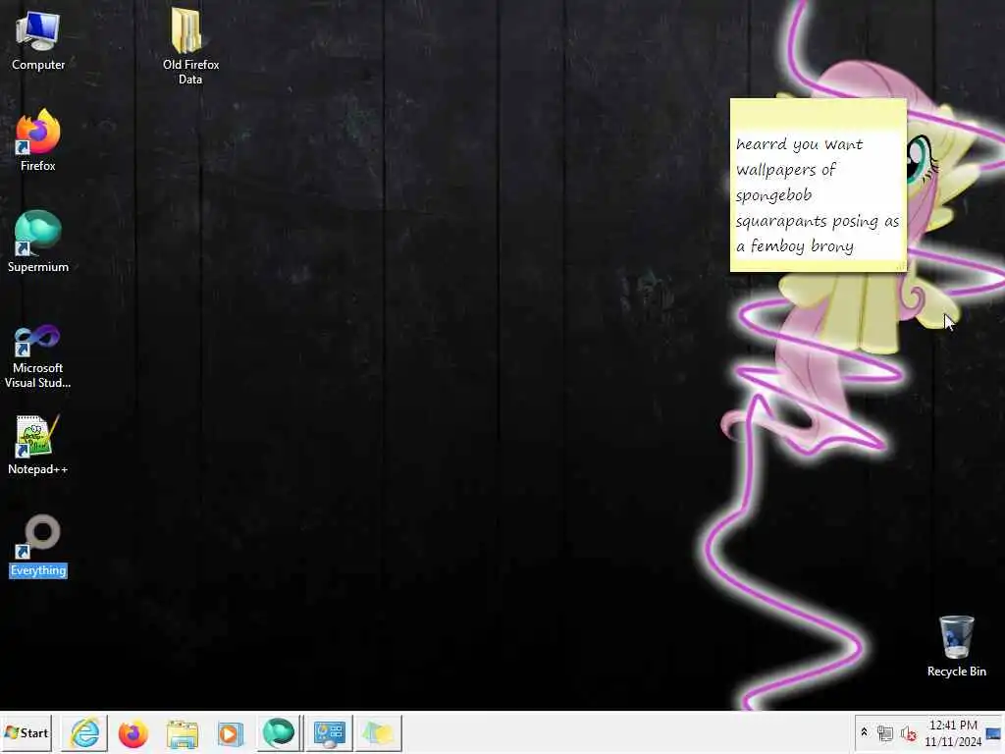The height and width of the screenshot is (754, 1005).
Task: Select the Computer desktop icon
Action: pos(38,40)
